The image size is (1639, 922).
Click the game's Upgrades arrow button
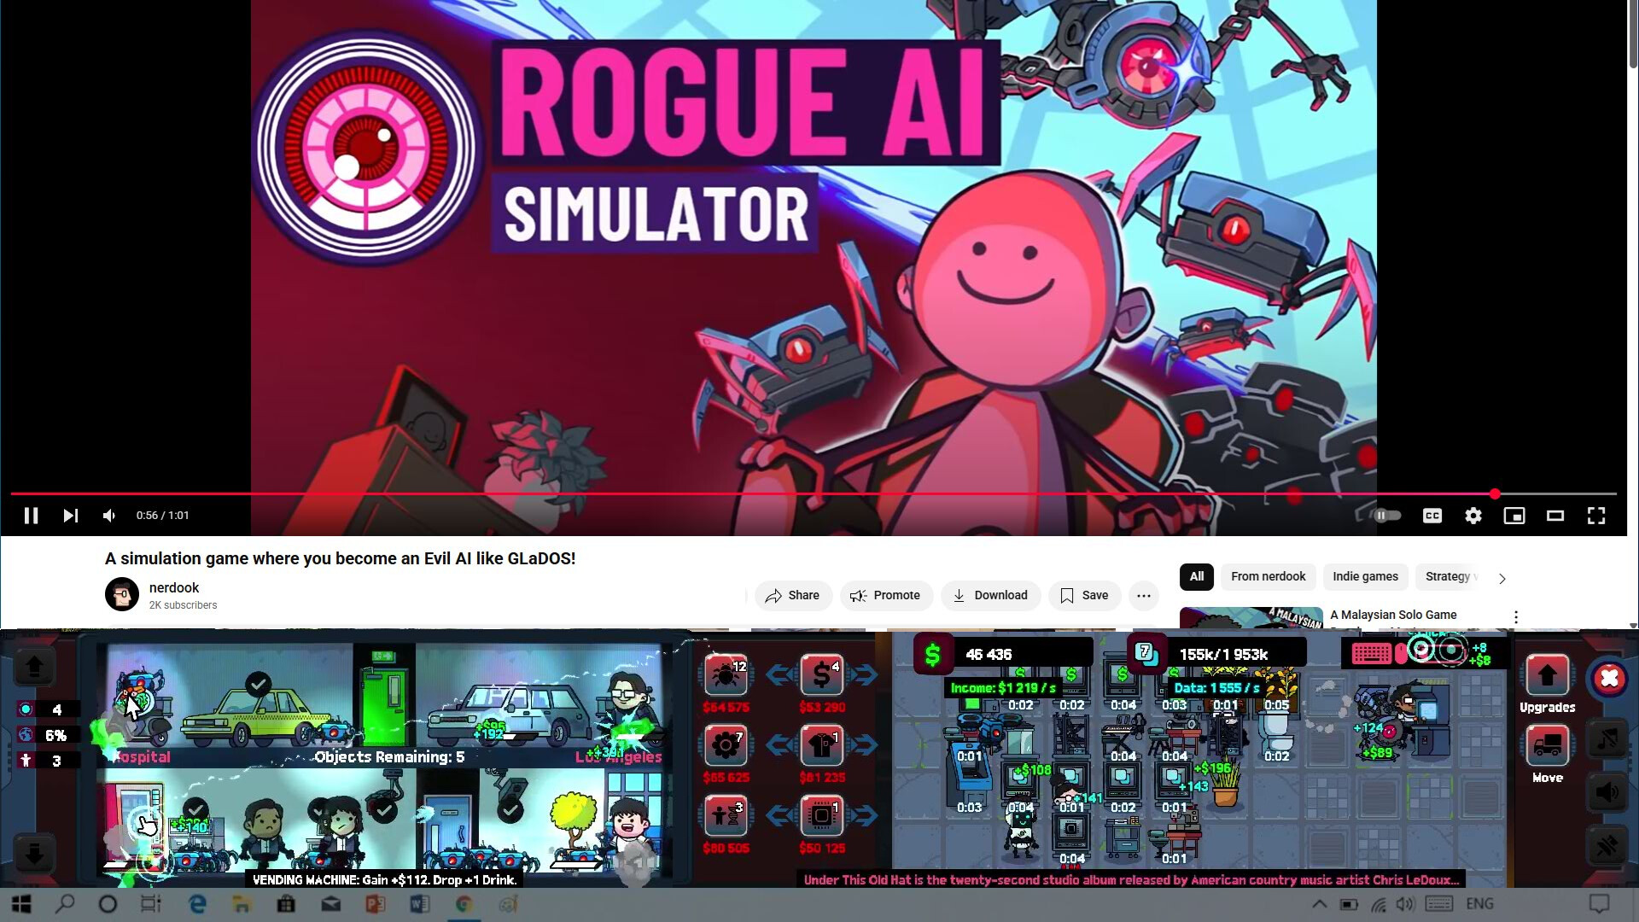1547,676
